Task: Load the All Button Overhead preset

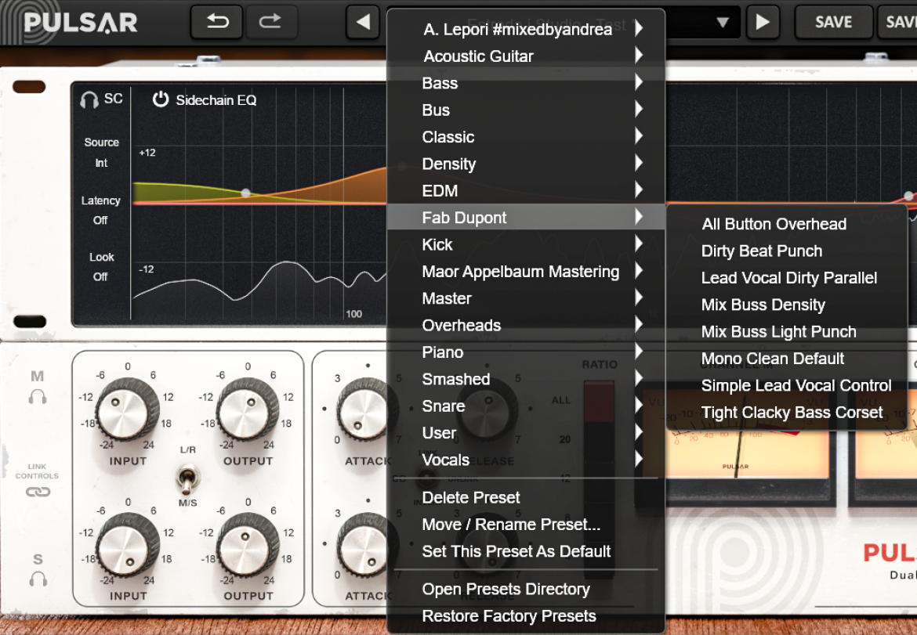Action: coord(787,224)
